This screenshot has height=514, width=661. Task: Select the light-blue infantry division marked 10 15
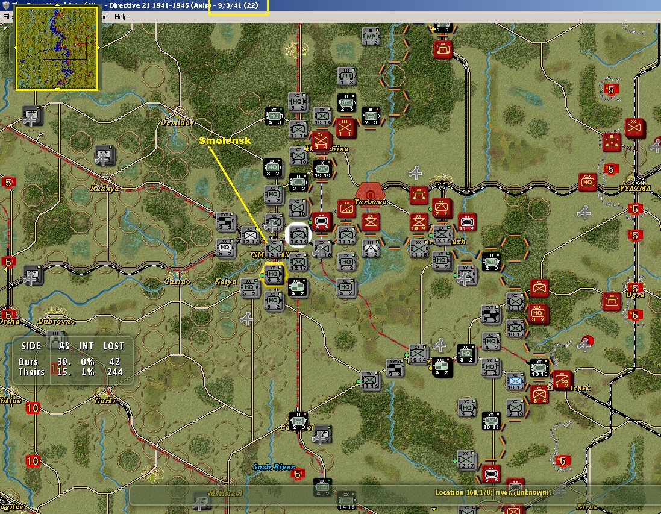click(x=515, y=381)
